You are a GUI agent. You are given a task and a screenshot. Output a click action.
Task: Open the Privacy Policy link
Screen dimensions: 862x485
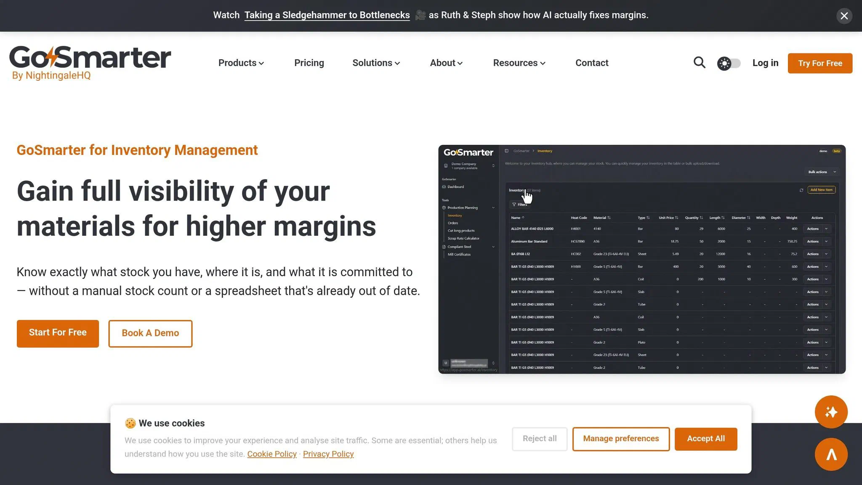(x=328, y=454)
